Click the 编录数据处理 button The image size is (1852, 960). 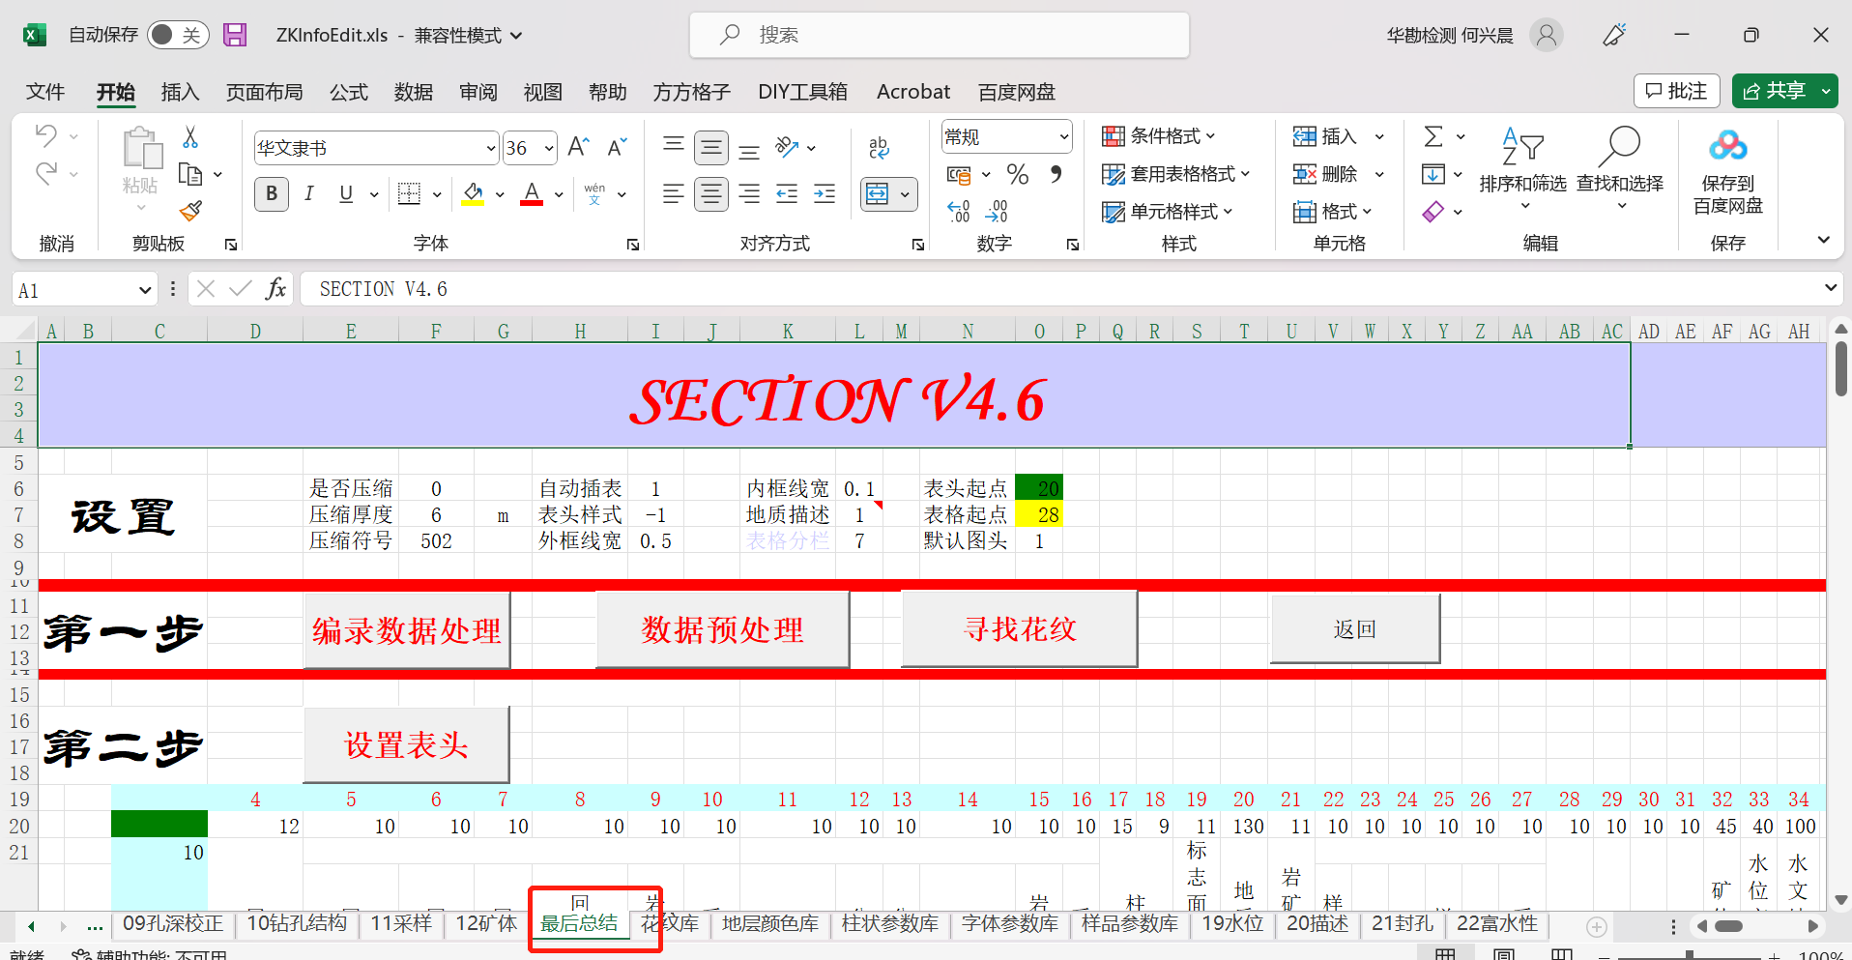[x=407, y=630]
